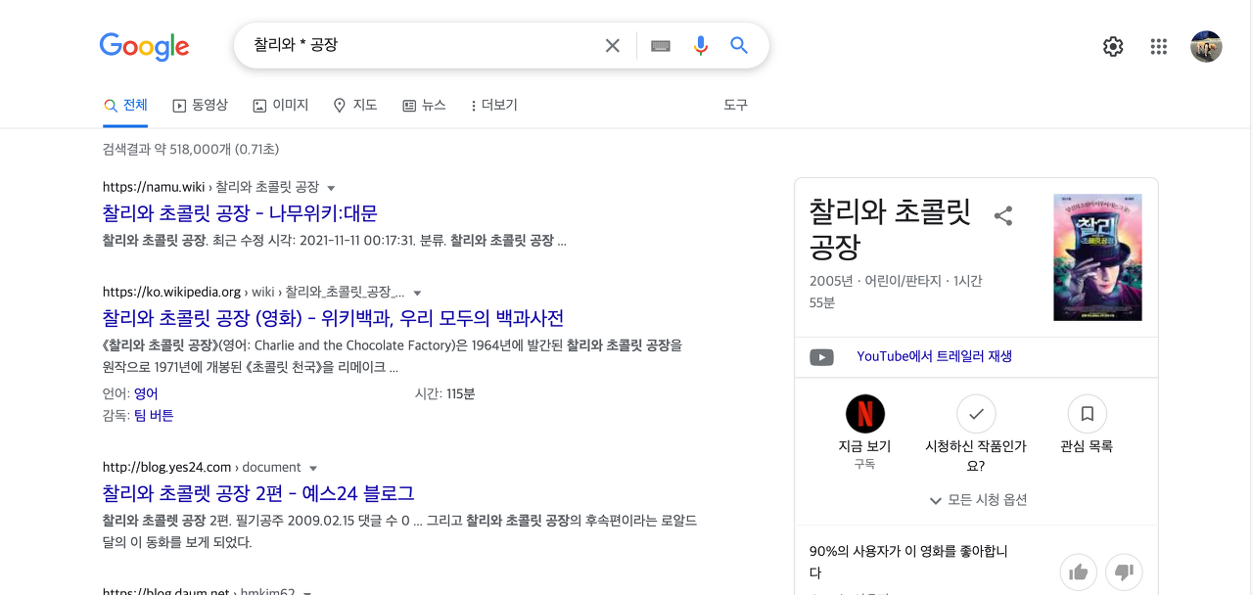Screen dimensions: 1253x595
Task: Click the 시청하신 작품인가요? label
Action: pyautogui.click(x=976, y=456)
